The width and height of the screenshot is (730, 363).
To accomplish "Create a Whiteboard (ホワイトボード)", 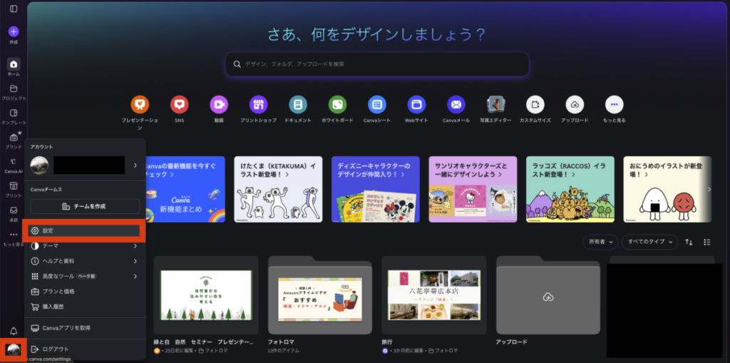I will tap(337, 104).
